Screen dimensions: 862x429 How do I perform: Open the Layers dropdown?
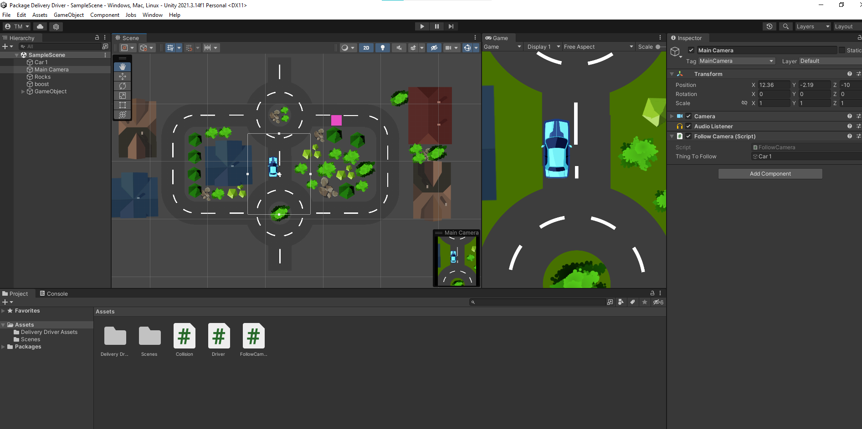[x=813, y=26]
